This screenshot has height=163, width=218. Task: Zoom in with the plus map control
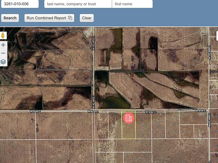tap(3, 45)
